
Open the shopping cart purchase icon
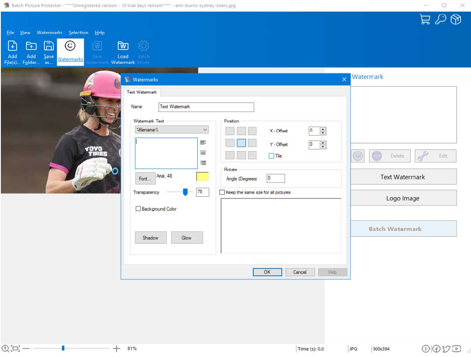(425, 20)
